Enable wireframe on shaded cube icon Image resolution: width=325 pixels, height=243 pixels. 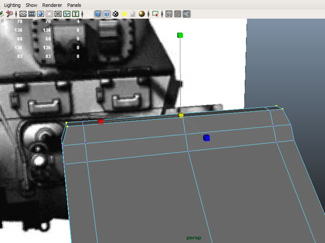click(x=106, y=13)
